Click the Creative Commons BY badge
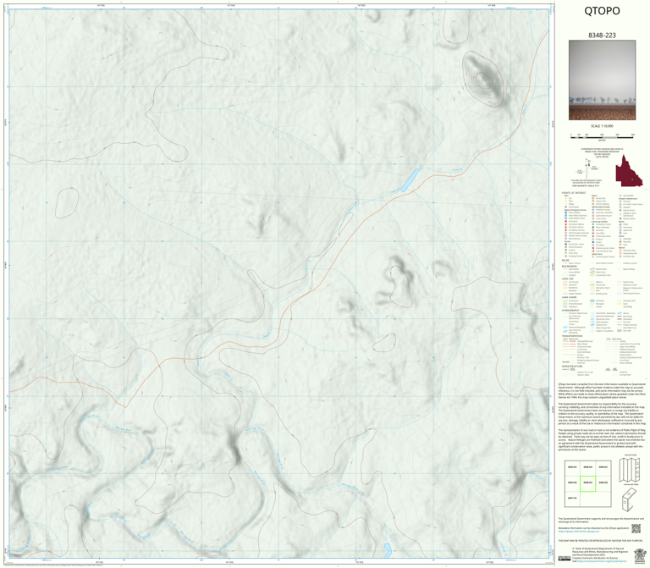 point(565,559)
